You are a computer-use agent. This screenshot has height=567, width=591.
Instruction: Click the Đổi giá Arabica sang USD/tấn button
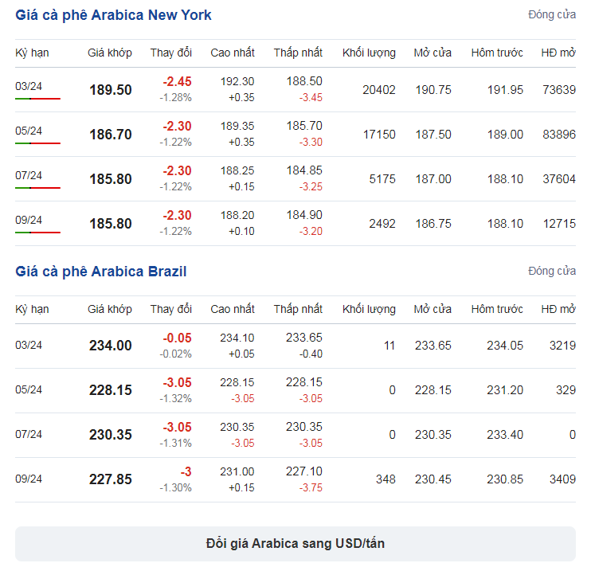coord(295,543)
